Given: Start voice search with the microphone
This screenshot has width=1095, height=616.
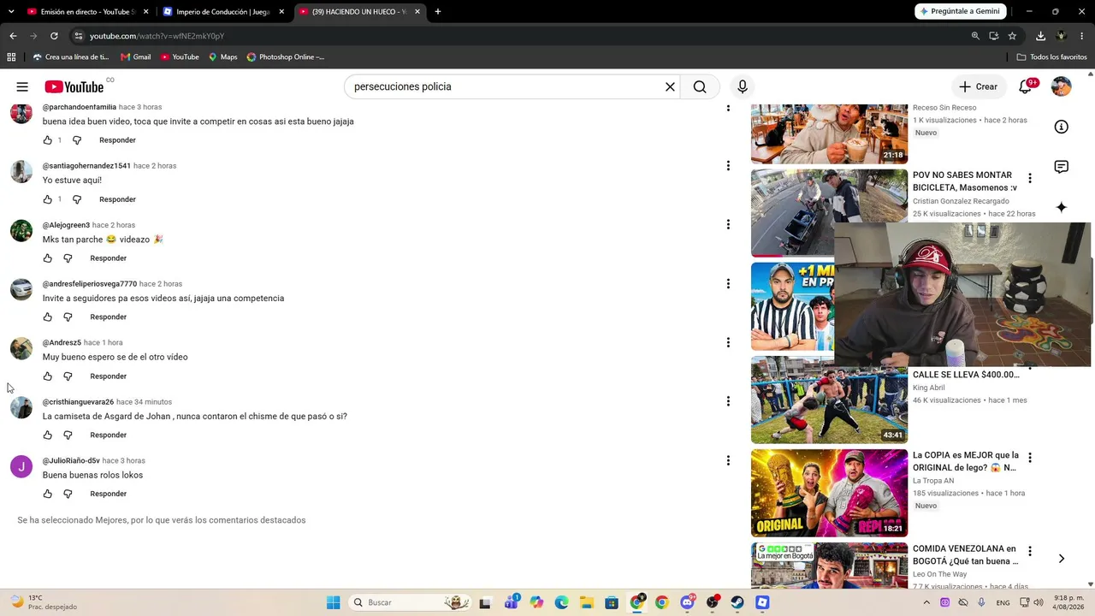Looking at the screenshot, I should (743, 86).
